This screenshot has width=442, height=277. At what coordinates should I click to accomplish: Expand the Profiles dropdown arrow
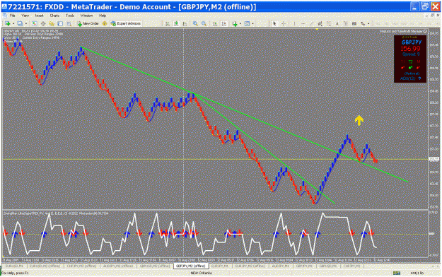26,23
